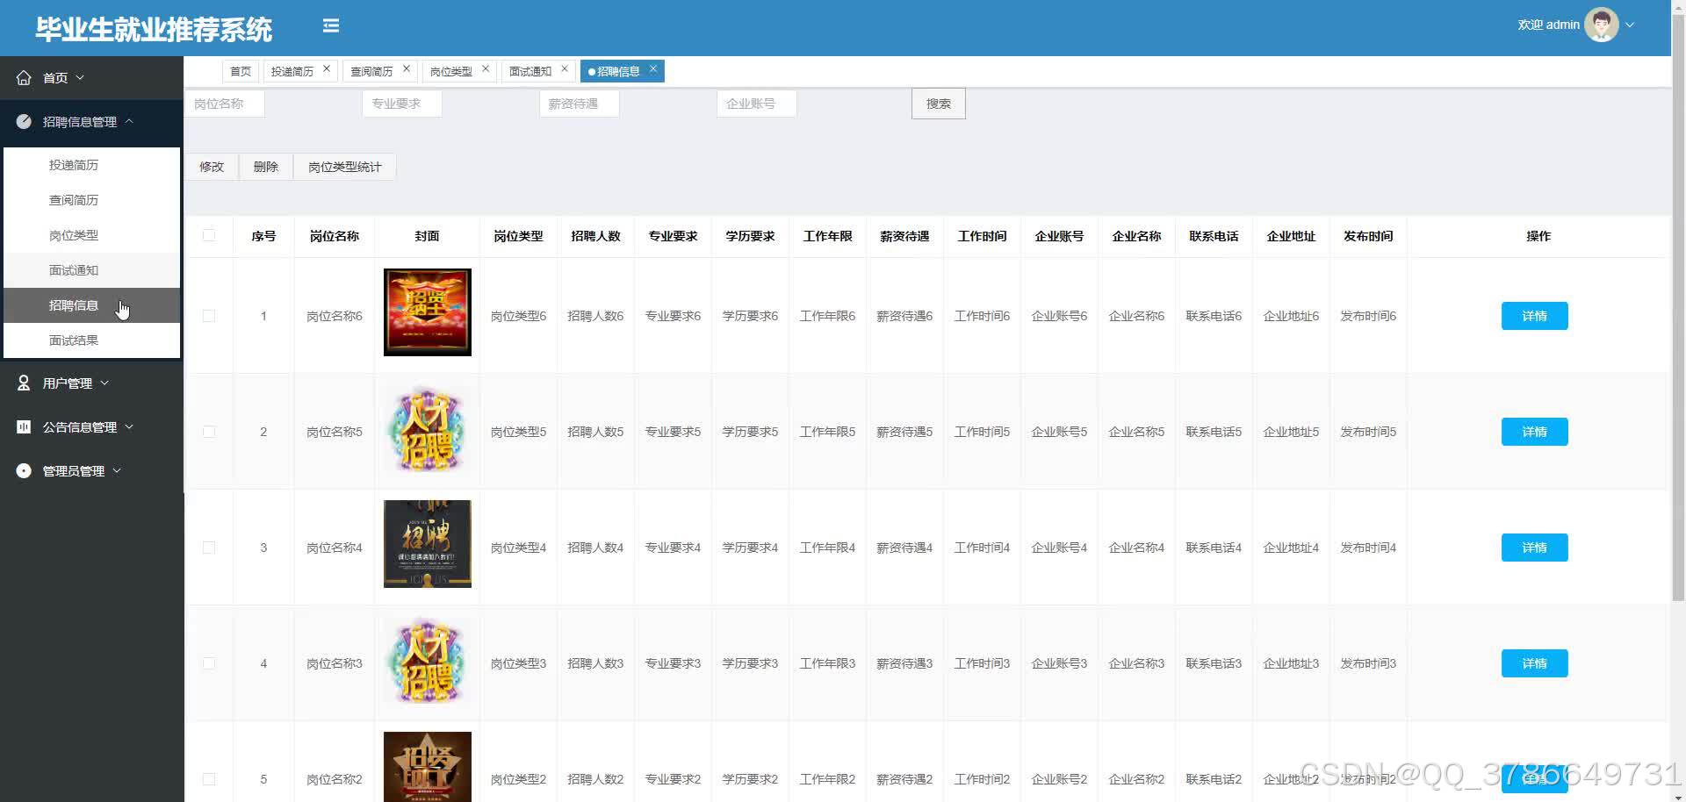Open 详情 for row 岗位名称3

1534,663
